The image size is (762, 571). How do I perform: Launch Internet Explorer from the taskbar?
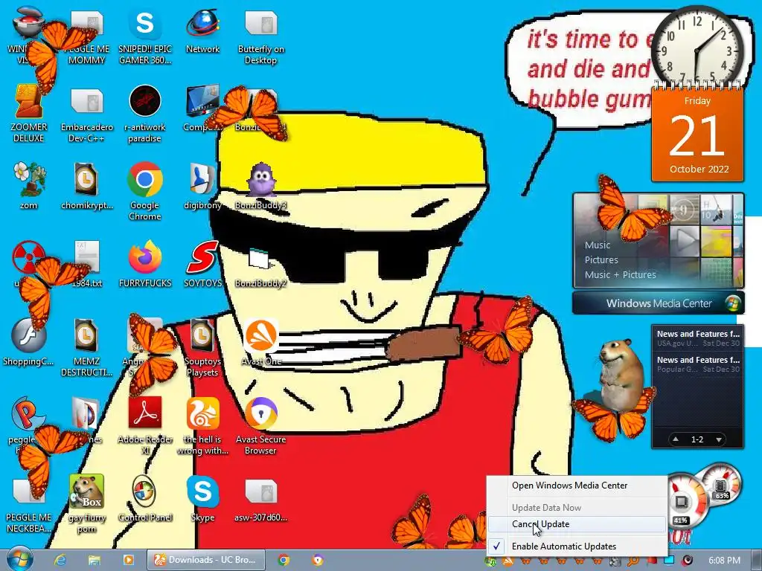coord(60,560)
